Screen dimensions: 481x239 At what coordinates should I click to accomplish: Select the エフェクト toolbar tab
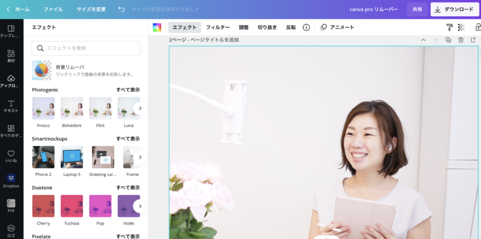point(185,27)
